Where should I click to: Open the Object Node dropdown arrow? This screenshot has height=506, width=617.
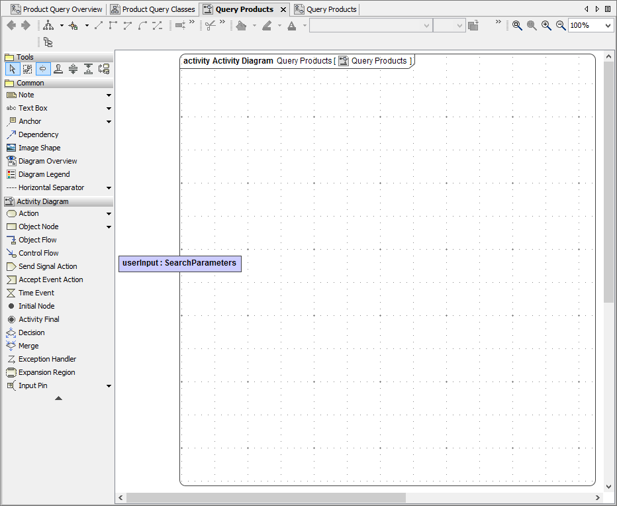pos(108,227)
